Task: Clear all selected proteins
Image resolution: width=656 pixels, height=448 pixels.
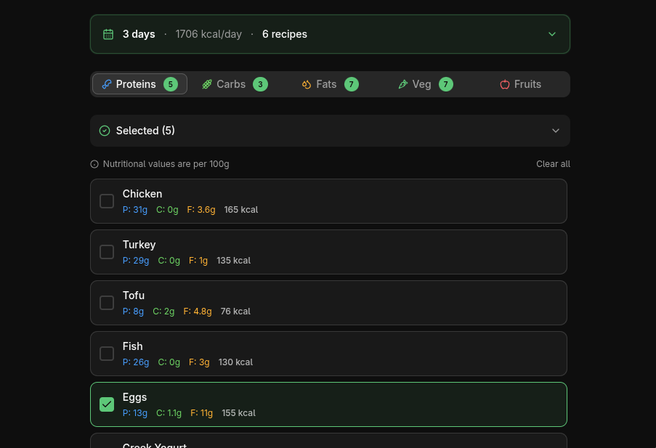Action: pyautogui.click(x=553, y=164)
